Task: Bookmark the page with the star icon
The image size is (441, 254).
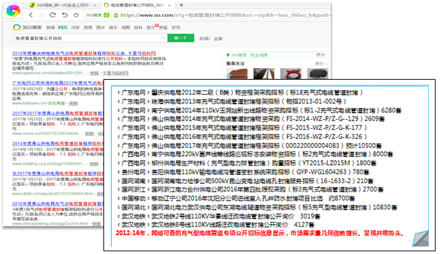Action: tap(76, 15)
